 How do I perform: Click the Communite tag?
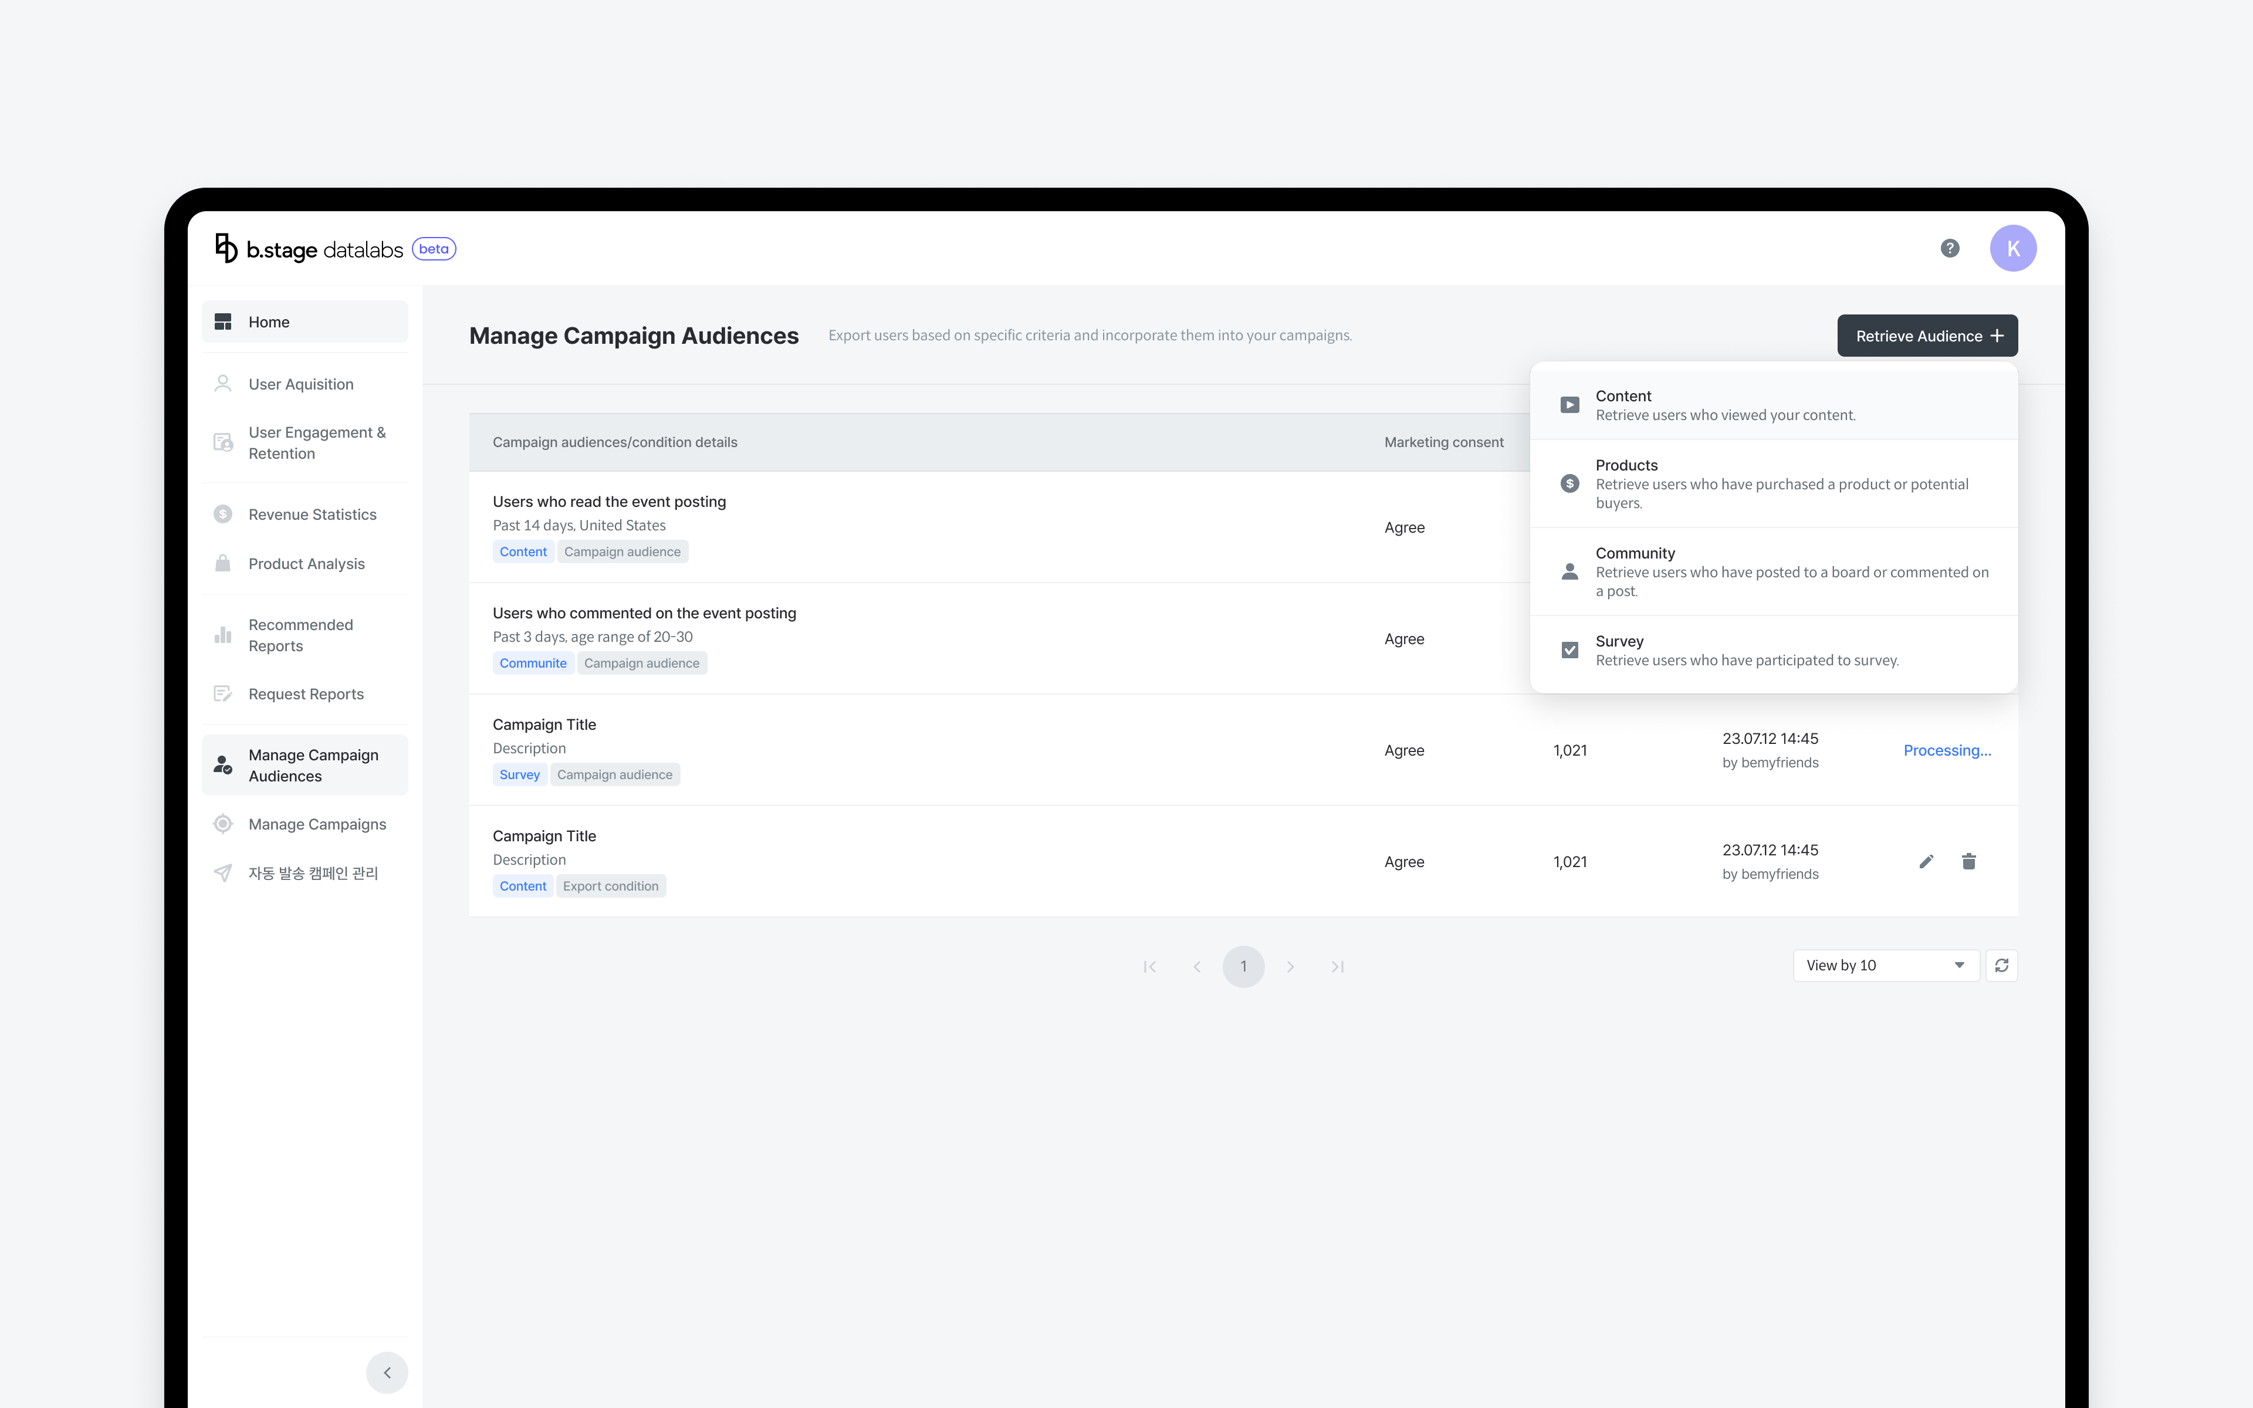tap(533, 663)
